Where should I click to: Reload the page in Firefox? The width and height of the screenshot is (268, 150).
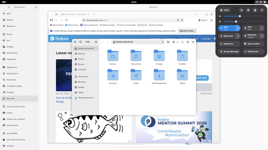(67, 20)
